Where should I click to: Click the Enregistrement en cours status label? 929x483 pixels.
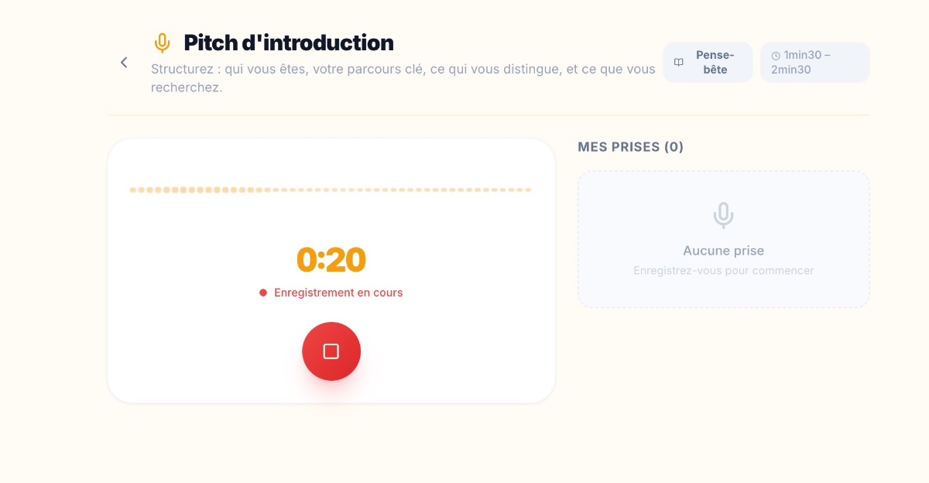338,293
